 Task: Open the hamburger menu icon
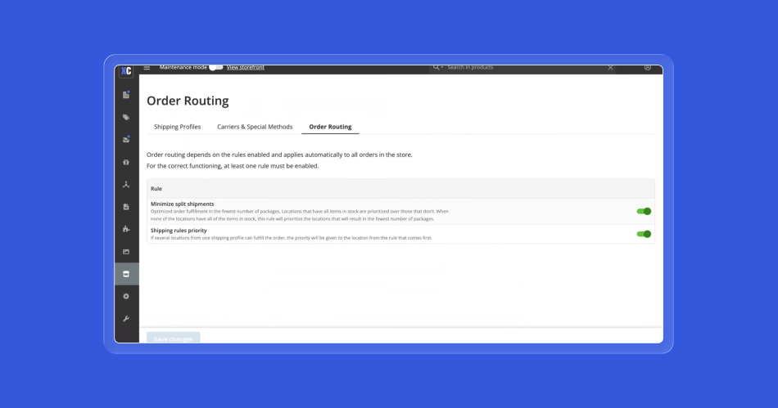(147, 68)
